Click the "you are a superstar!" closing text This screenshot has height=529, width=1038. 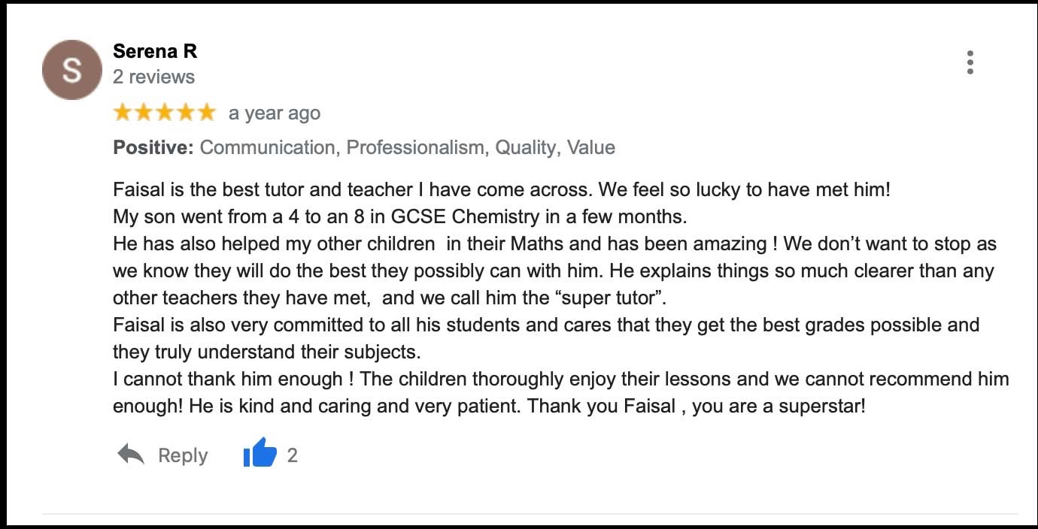point(778,407)
